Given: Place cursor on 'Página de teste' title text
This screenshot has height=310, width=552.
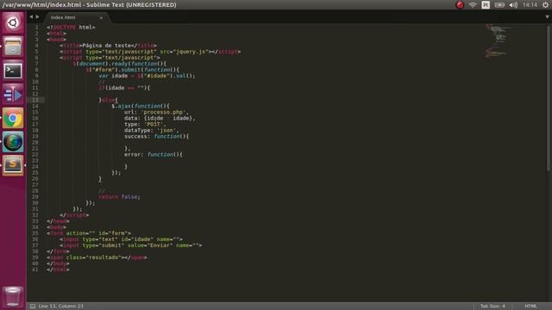Looking at the screenshot, I should tap(107, 46).
